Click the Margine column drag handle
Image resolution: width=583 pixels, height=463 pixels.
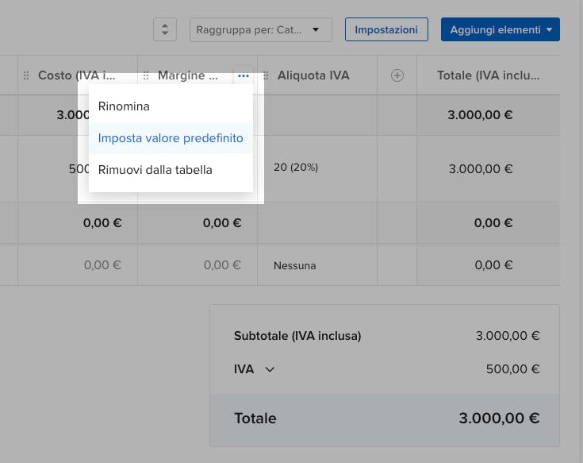146,75
